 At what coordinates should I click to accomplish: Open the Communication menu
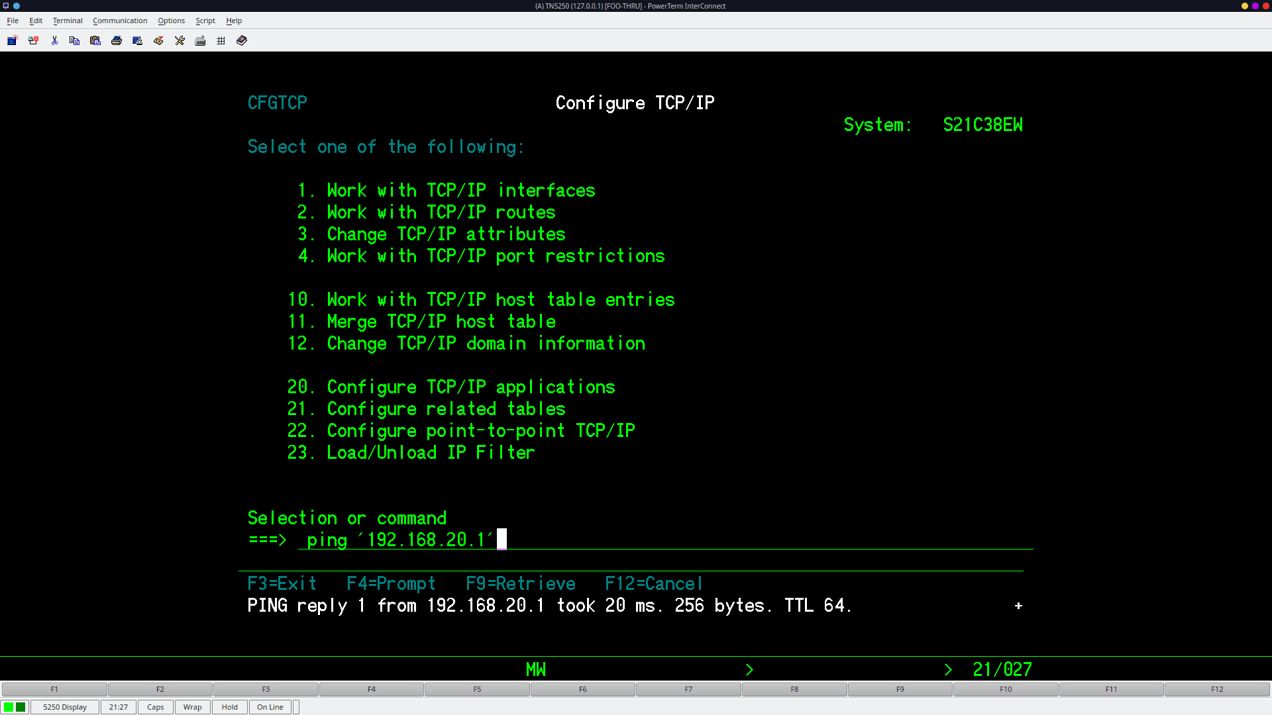[x=120, y=21]
